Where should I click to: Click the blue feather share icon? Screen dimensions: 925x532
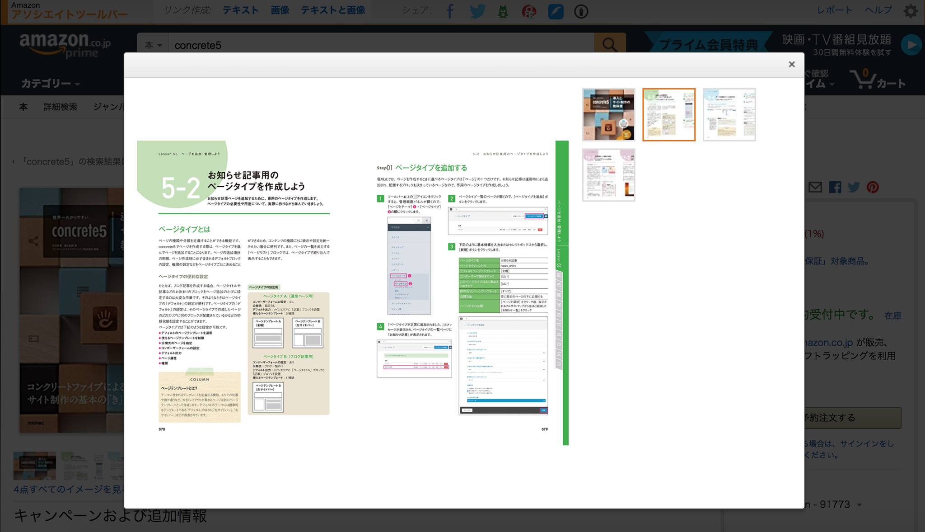(556, 11)
